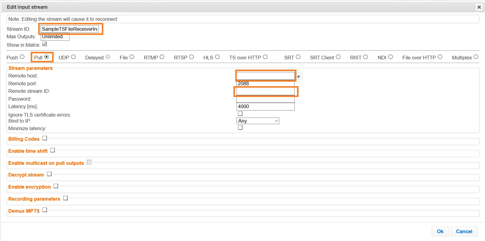Click the Cancel button

pyautogui.click(x=464, y=231)
